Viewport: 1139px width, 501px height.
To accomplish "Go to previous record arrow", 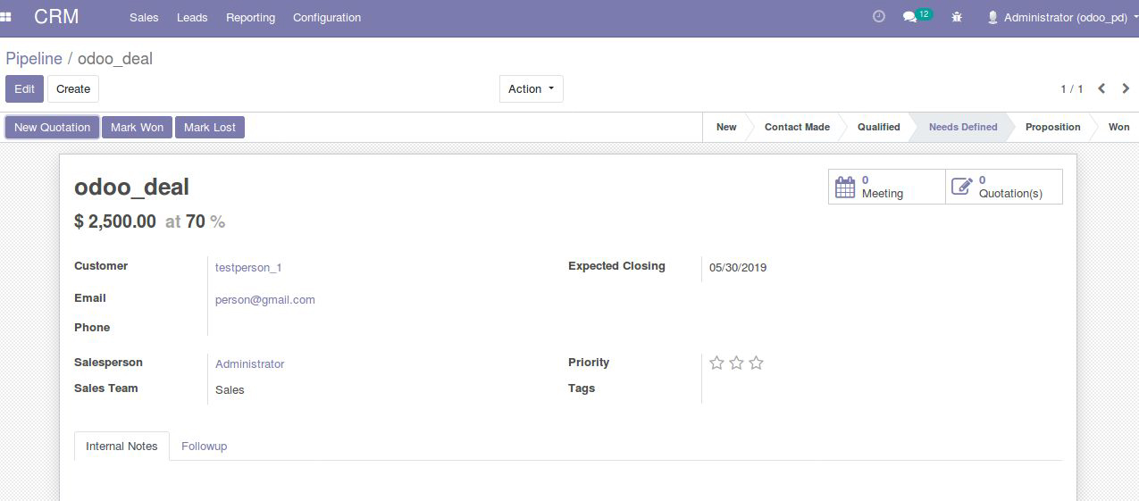I will pyautogui.click(x=1101, y=88).
